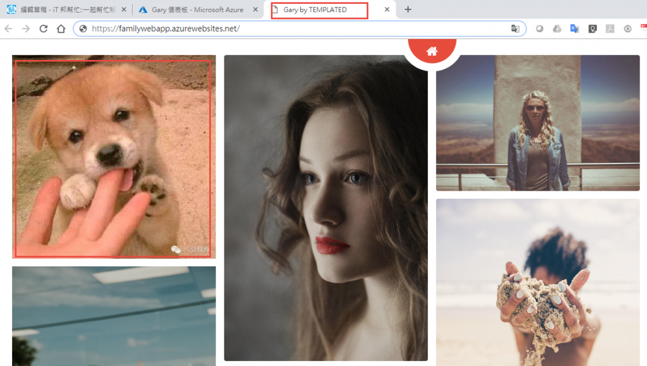Viewport: 647px width, 366px height.
Task: Open the woman in denim jacket photo
Action: (x=538, y=123)
